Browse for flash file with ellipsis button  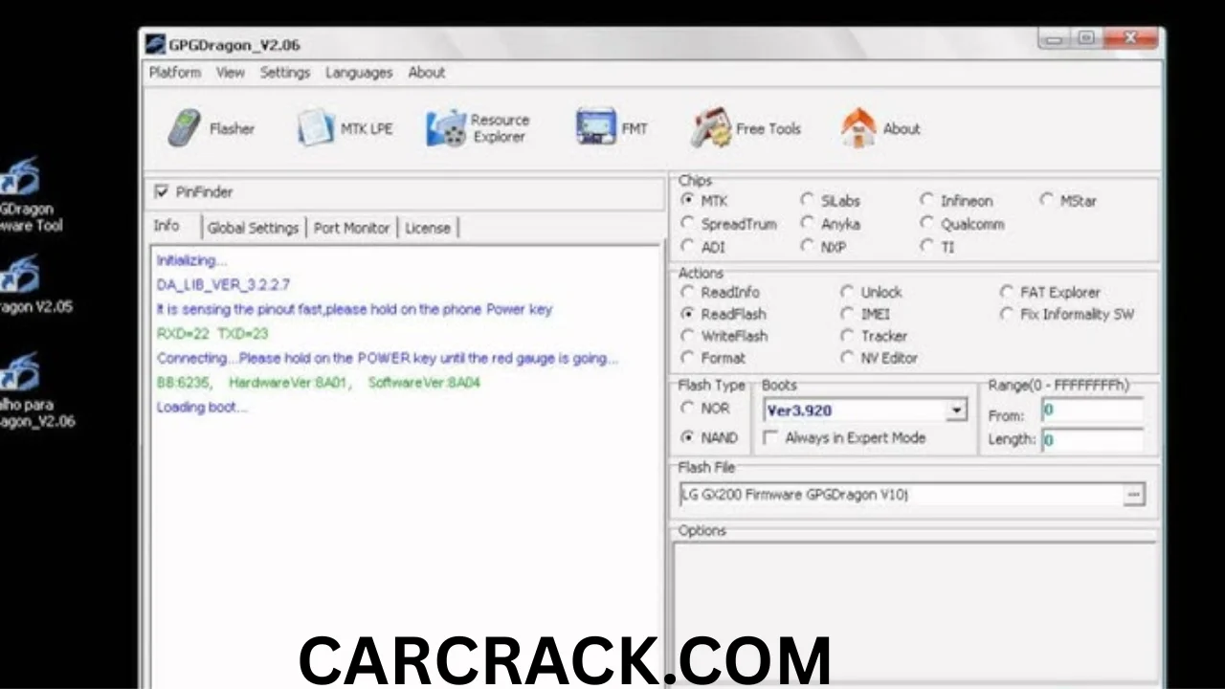1133,495
